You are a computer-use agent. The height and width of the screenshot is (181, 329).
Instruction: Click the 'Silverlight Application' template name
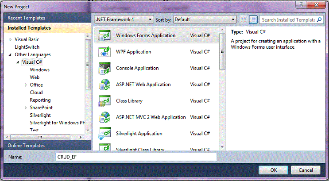pyautogui.click(x=139, y=134)
